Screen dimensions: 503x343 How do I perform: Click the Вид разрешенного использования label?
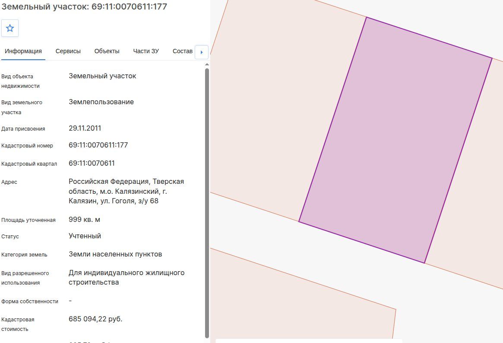(x=25, y=278)
